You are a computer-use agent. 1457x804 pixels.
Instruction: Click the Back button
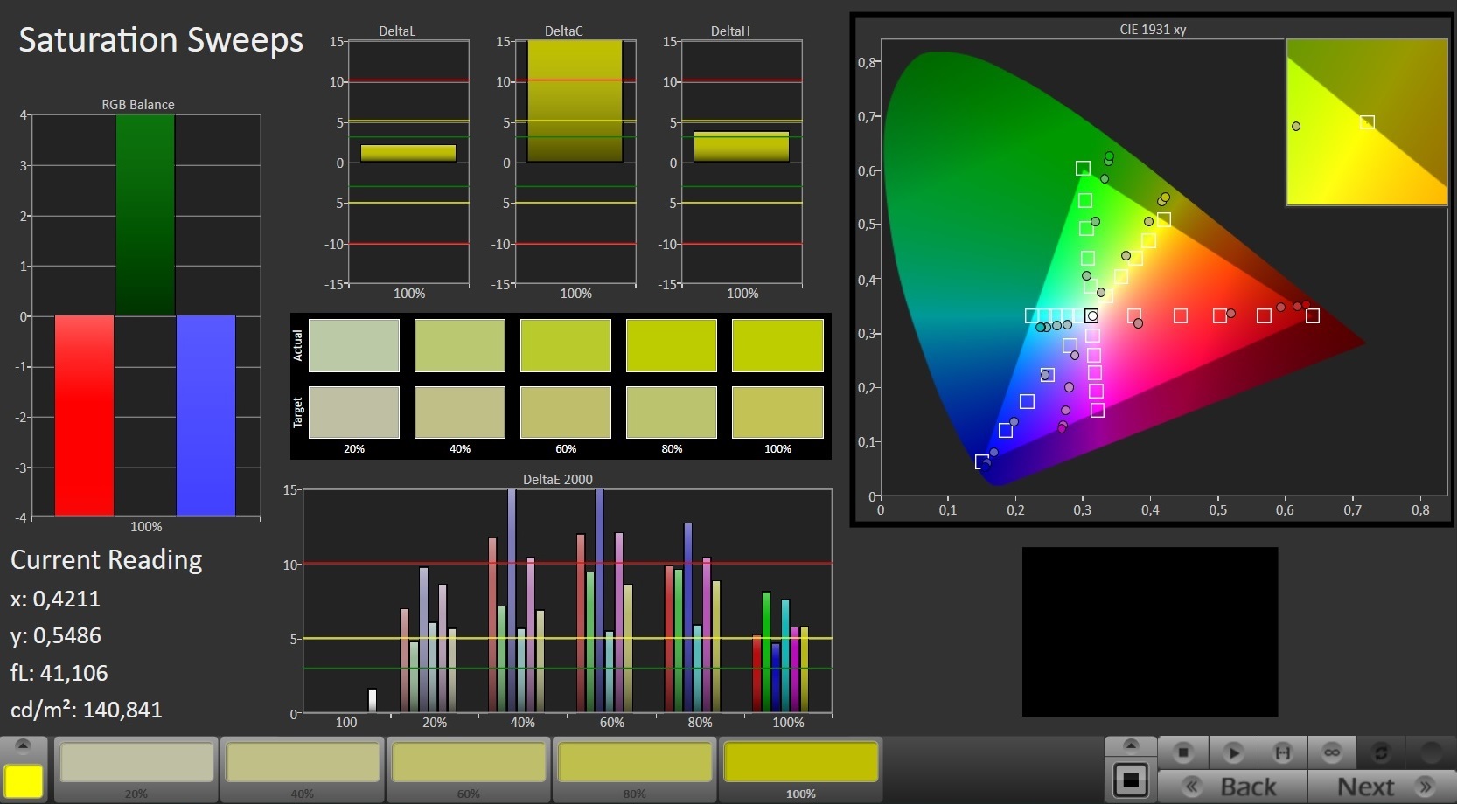click(1232, 786)
